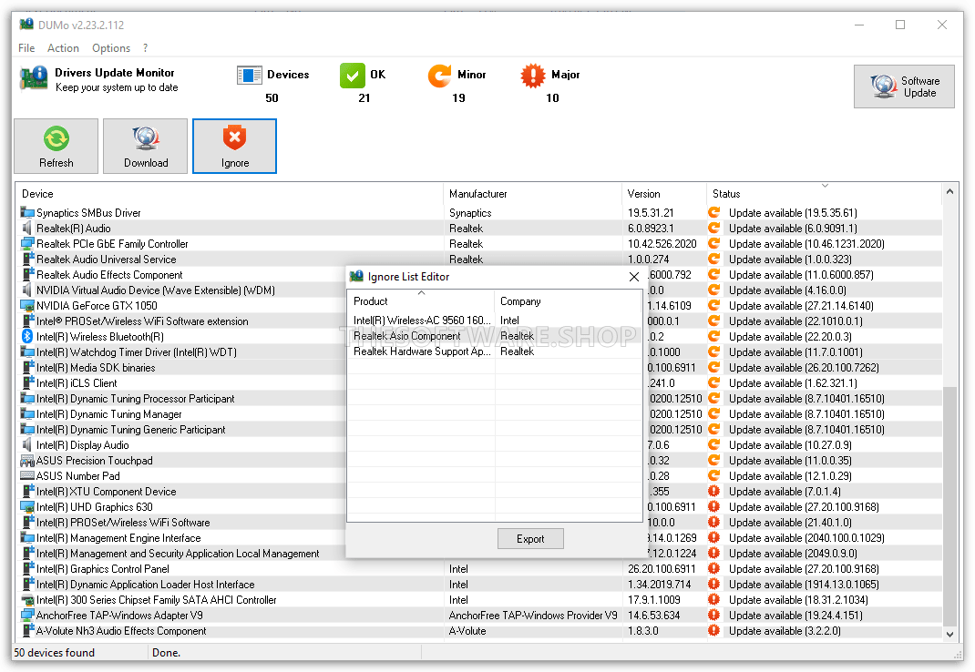The height and width of the screenshot is (672, 975).
Task: Click major update icon for Intel UHD Graphics 630
Action: pyautogui.click(x=713, y=506)
